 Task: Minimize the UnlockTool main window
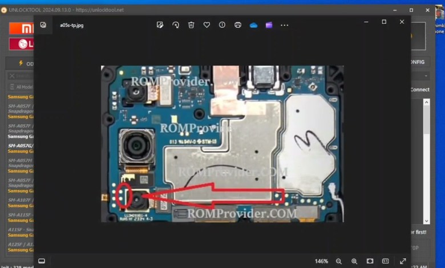(395, 10)
